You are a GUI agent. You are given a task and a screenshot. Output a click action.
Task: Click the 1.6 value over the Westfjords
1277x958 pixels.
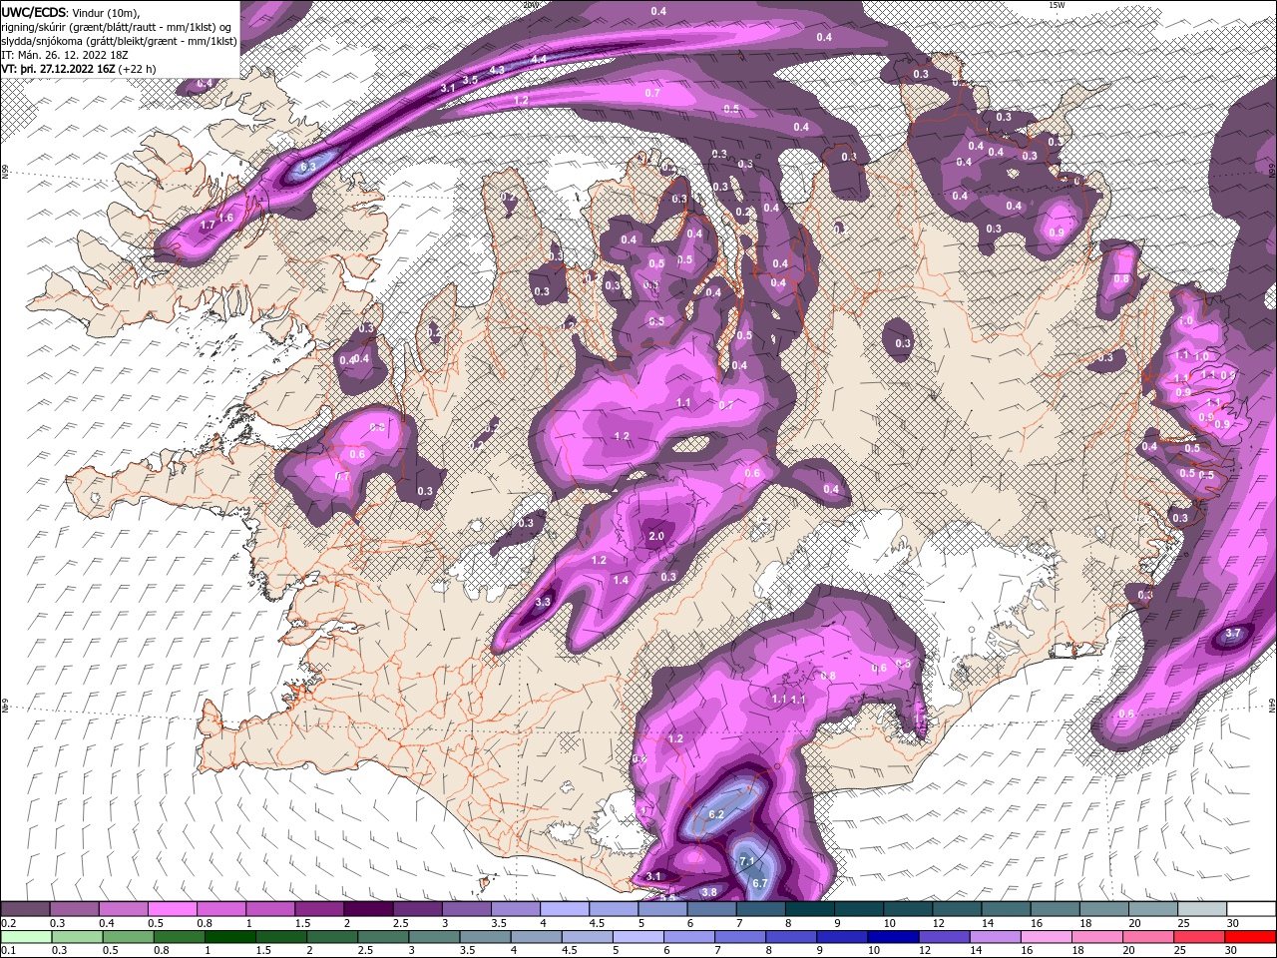click(x=226, y=218)
